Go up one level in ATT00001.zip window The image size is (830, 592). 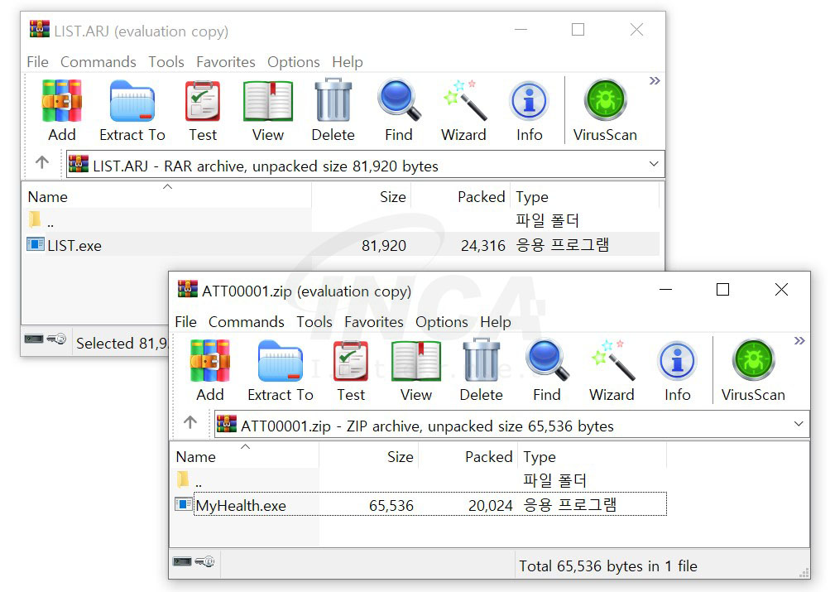tap(190, 422)
